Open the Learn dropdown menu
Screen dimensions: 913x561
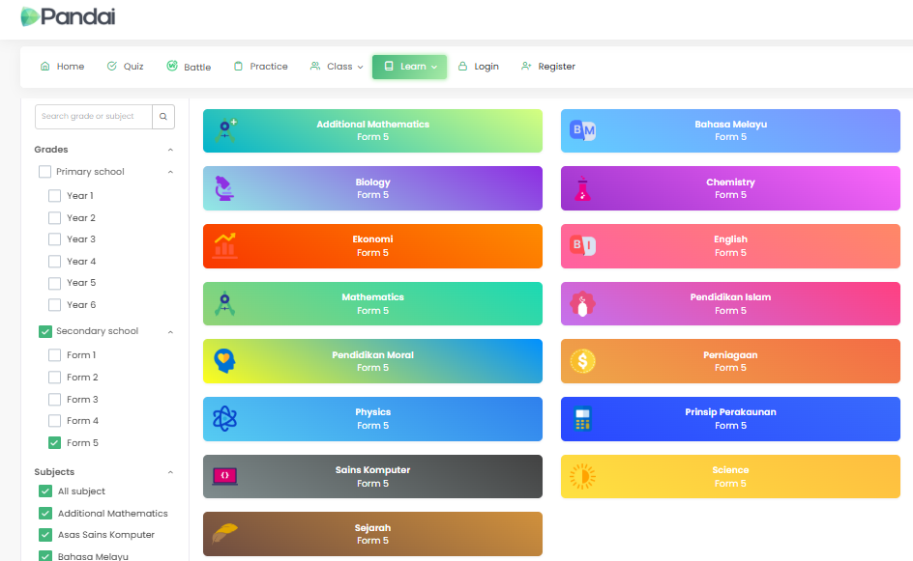pyautogui.click(x=409, y=67)
